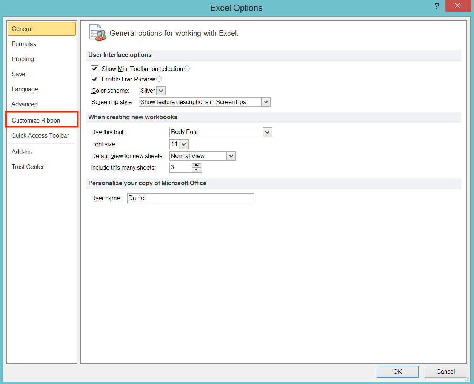Decrease the sheet count with down arrow
The height and width of the screenshot is (384, 474).
[x=196, y=170]
